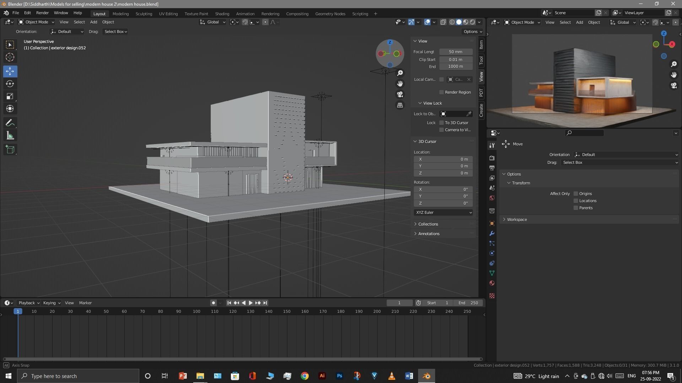
Task: Open the Modifiers wrench properties tab
Action: (x=492, y=233)
